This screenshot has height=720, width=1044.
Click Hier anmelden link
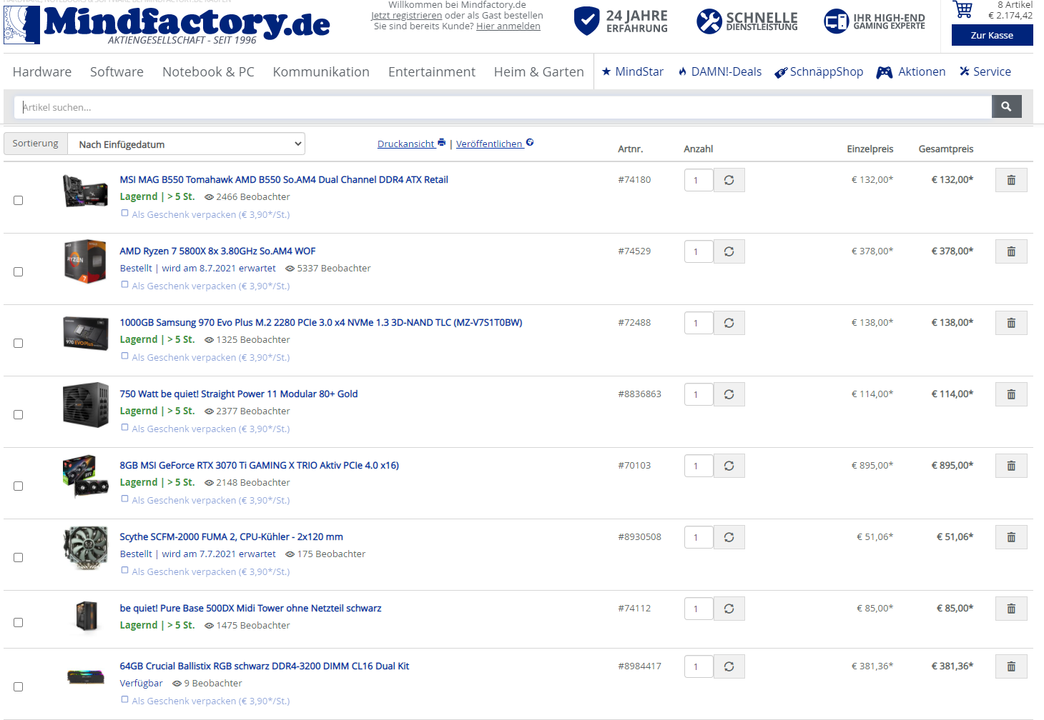[x=508, y=26]
